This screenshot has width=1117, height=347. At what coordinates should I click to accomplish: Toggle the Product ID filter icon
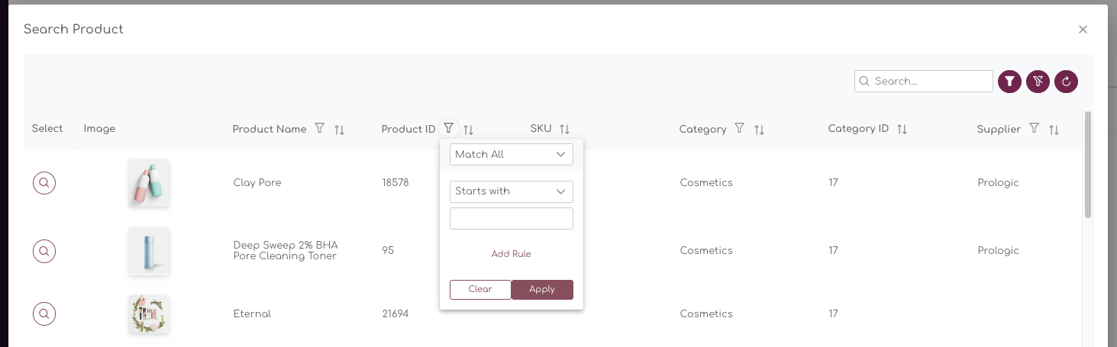(449, 129)
